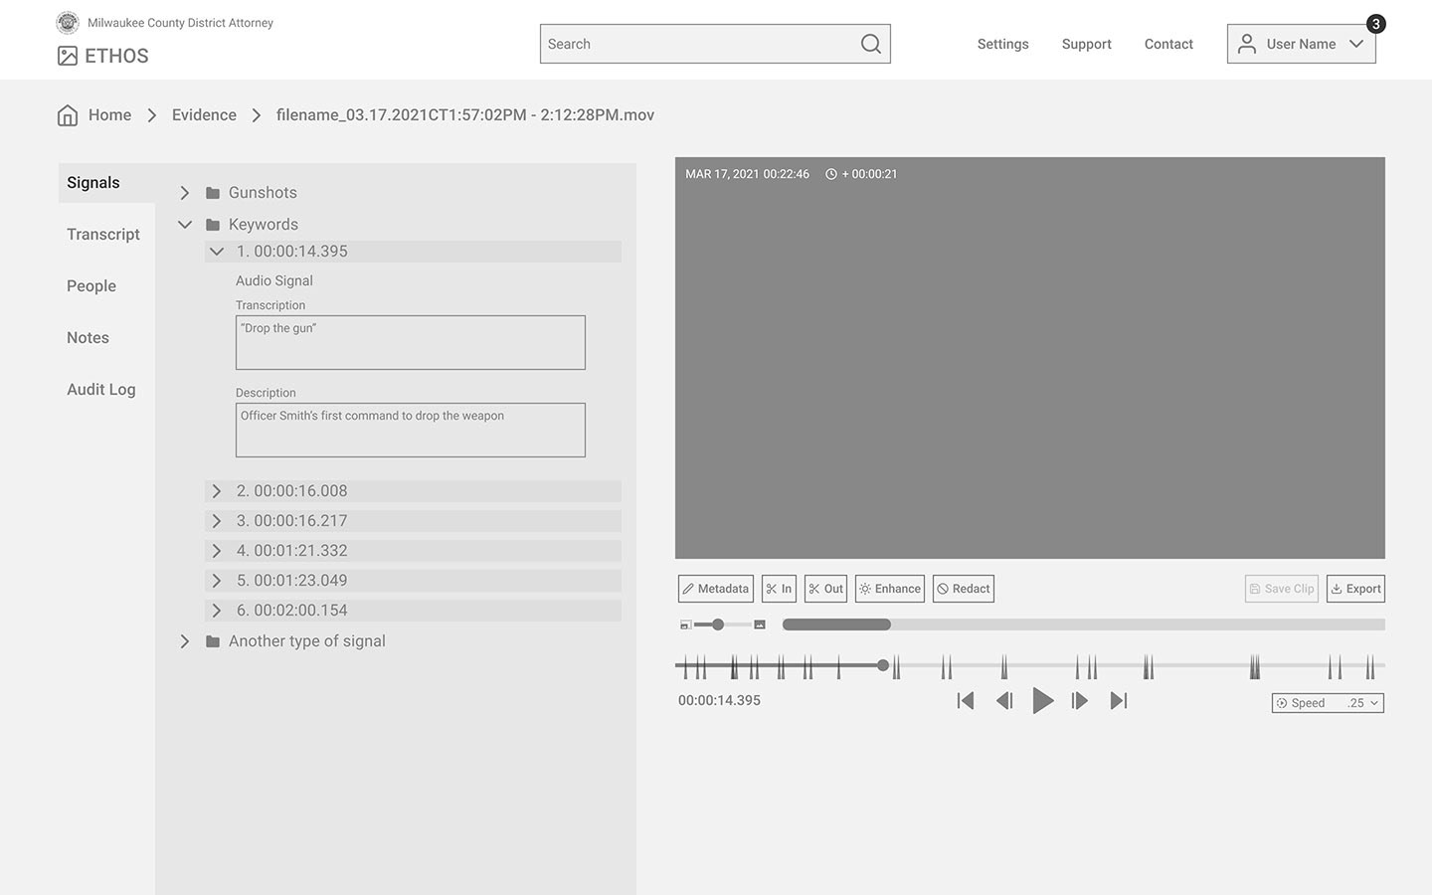
Task: Play the video
Action: [1042, 701]
